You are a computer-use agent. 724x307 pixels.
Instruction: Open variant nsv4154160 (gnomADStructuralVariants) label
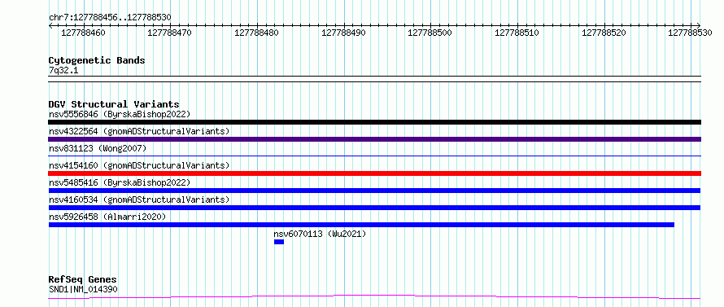click(139, 165)
